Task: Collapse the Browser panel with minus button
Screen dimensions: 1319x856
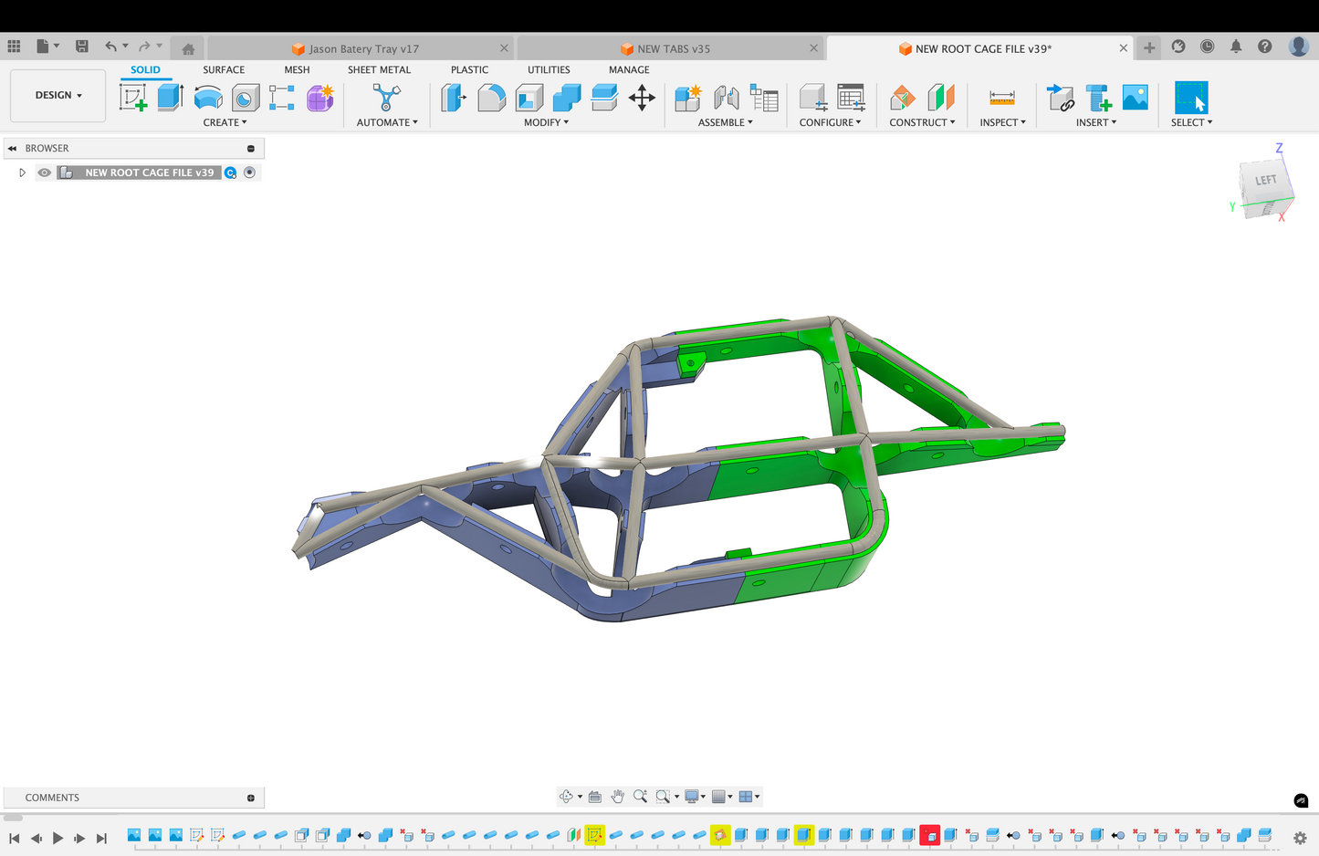Action: pyautogui.click(x=251, y=149)
